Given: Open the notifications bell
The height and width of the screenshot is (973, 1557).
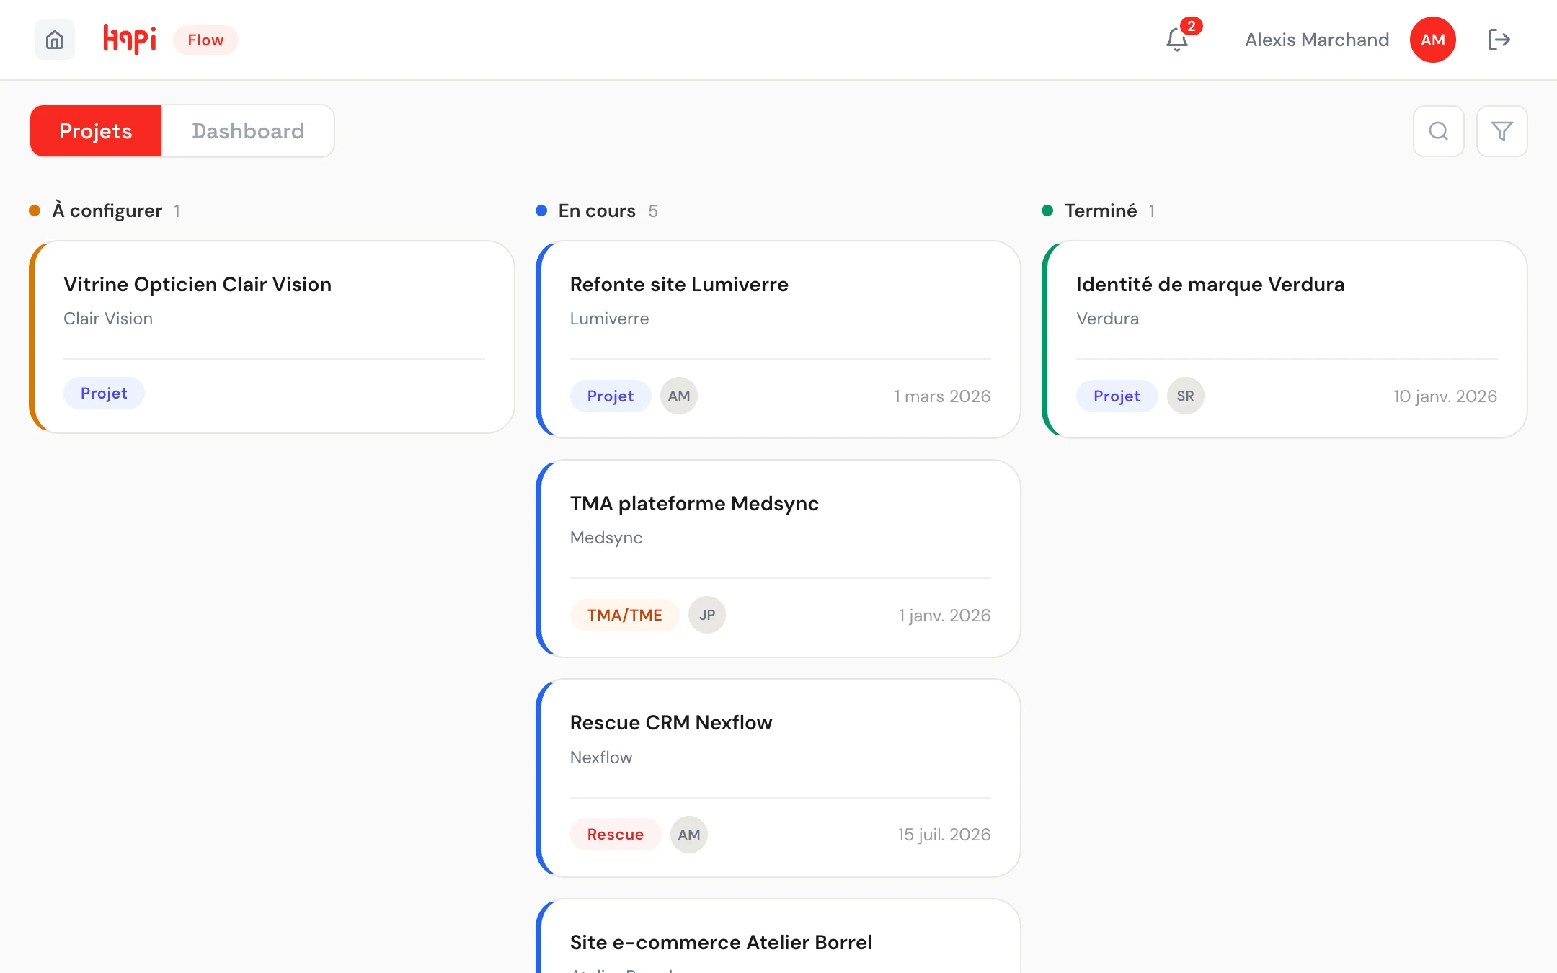Looking at the screenshot, I should click(x=1177, y=40).
